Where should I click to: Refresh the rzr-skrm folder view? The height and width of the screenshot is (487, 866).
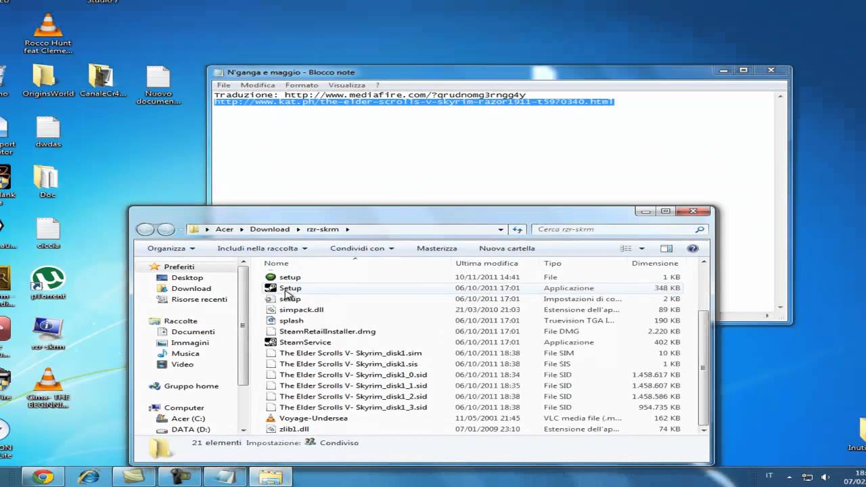pyautogui.click(x=518, y=229)
